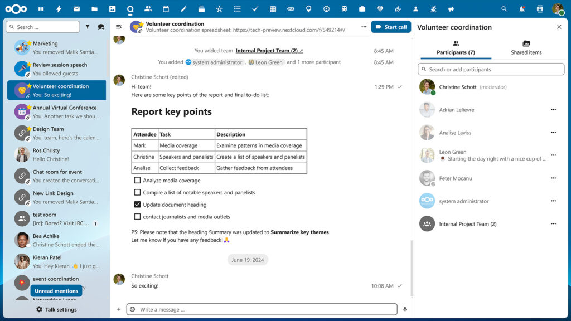Click the Write a message input field

251,309
